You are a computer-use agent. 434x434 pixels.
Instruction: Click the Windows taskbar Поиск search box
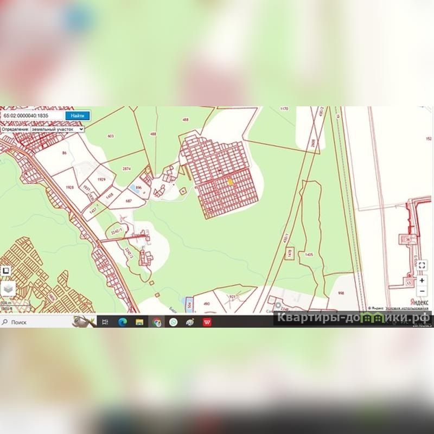pos(38,322)
